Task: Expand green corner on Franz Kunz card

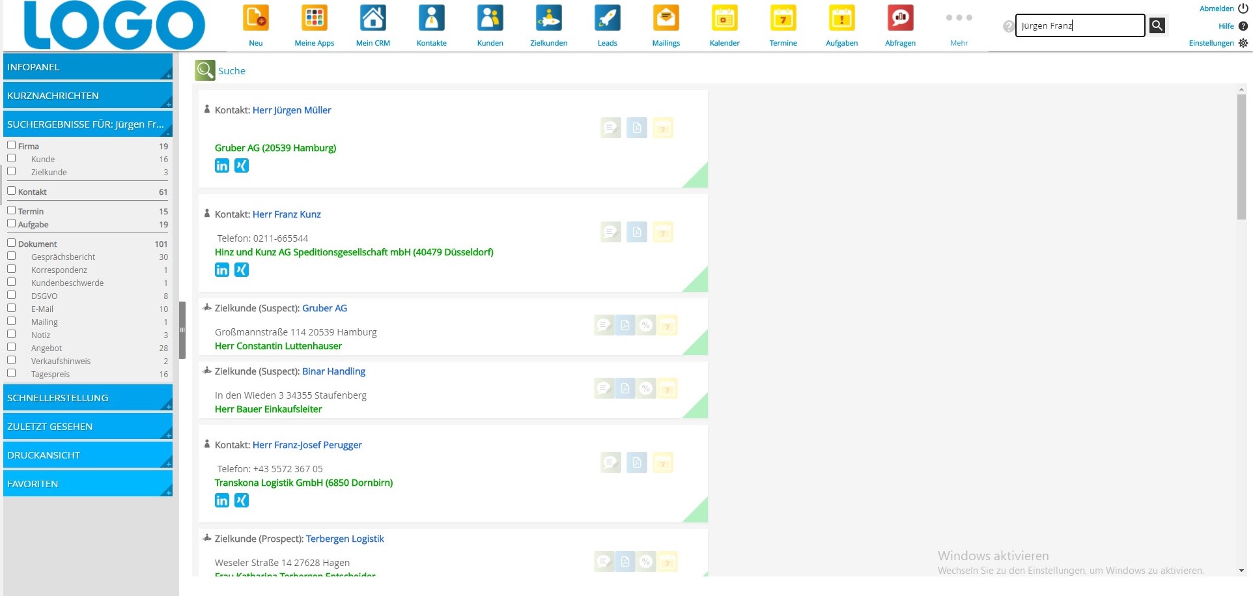Action: (699, 283)
